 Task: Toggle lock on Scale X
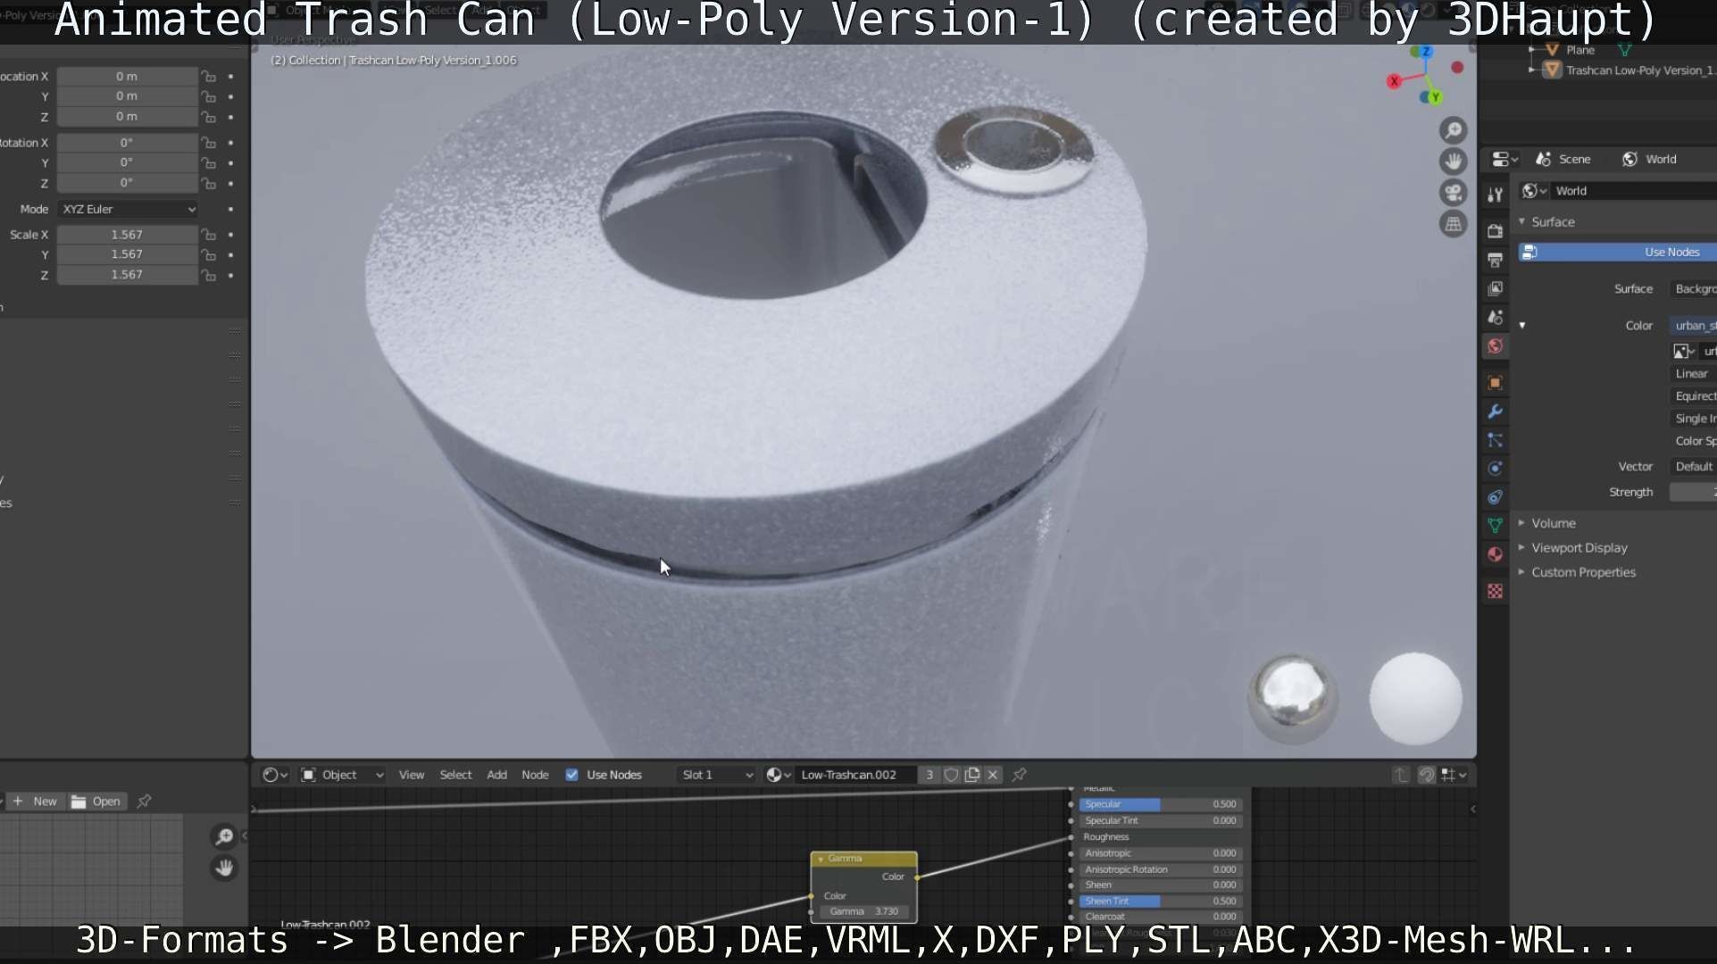coord(208,235)
